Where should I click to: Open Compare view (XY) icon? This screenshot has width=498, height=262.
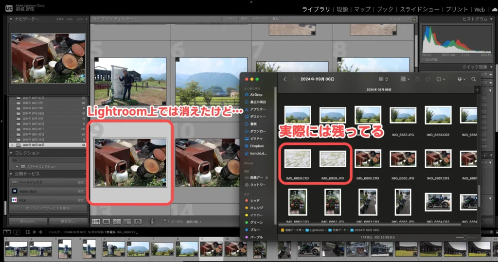point(117,221)
